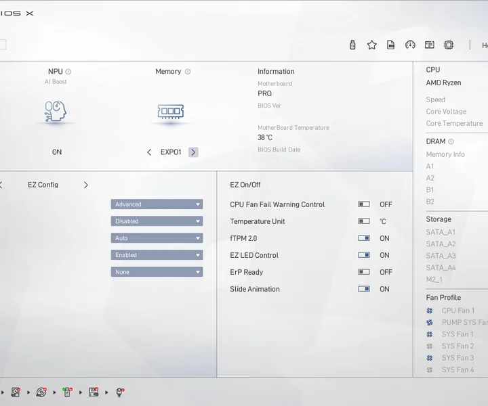Click the NPU AI Boost head icon
This screenshot has height=406, width=488.
56,111
